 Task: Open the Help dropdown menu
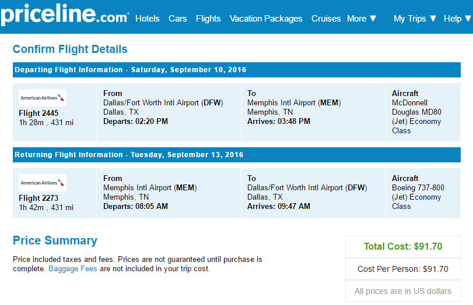[457, 19]
